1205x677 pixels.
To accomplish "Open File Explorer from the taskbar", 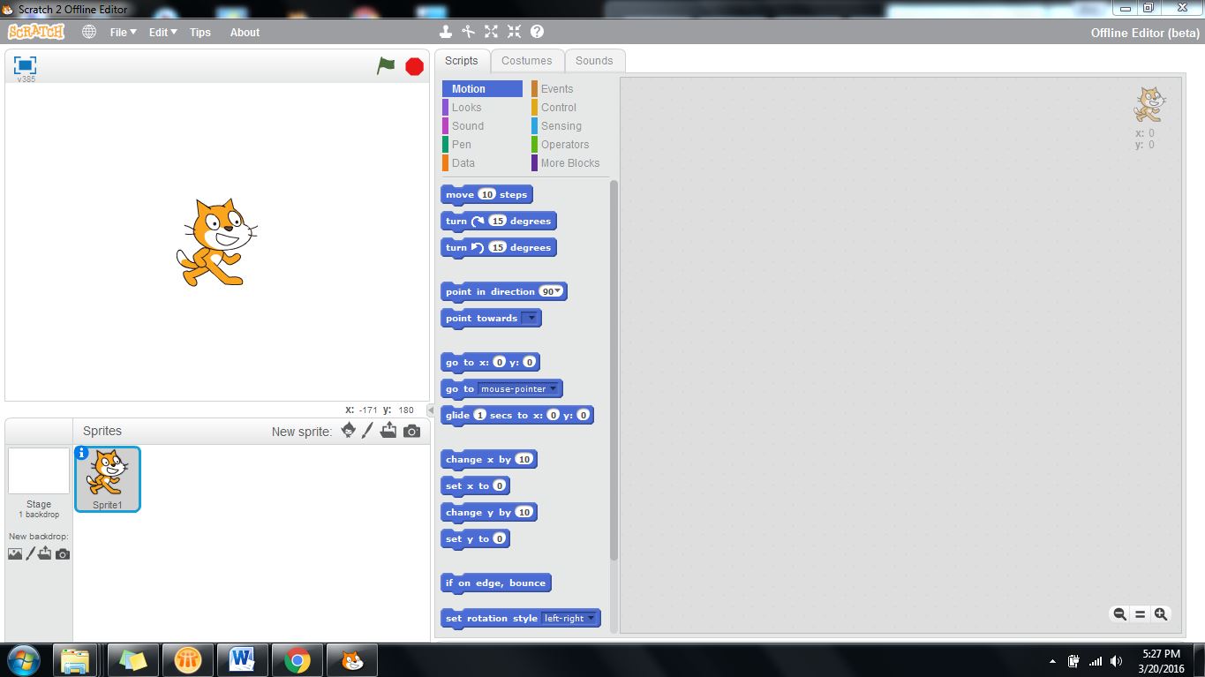I will click(x=75, y=659).
